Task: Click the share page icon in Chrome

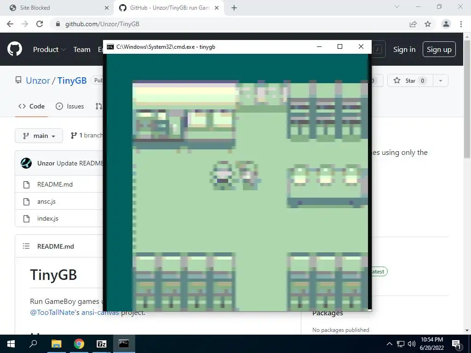Action: pyautogui.click(x=413, y=24)
